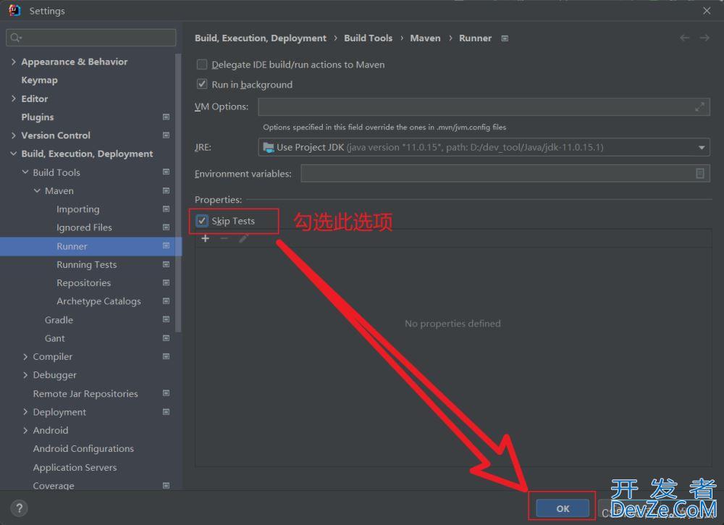Click the project-level icon next to Plugins

coord(167,117)
